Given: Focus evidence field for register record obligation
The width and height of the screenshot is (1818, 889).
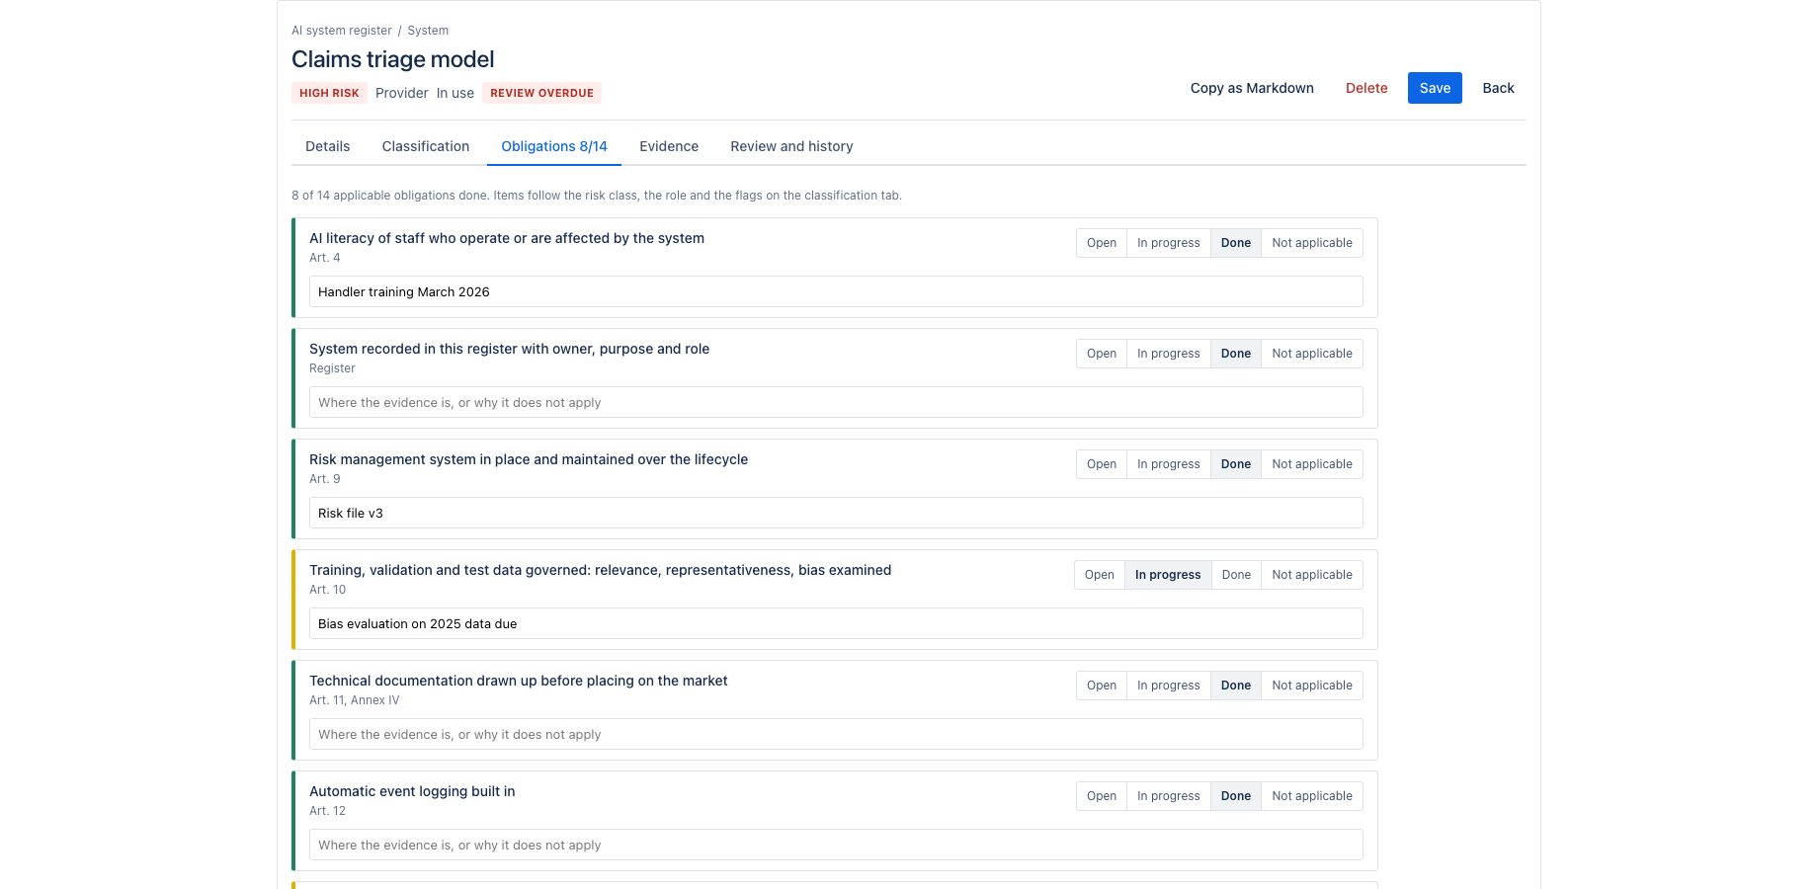Looking at the screenshot, I should click(836, 402).
